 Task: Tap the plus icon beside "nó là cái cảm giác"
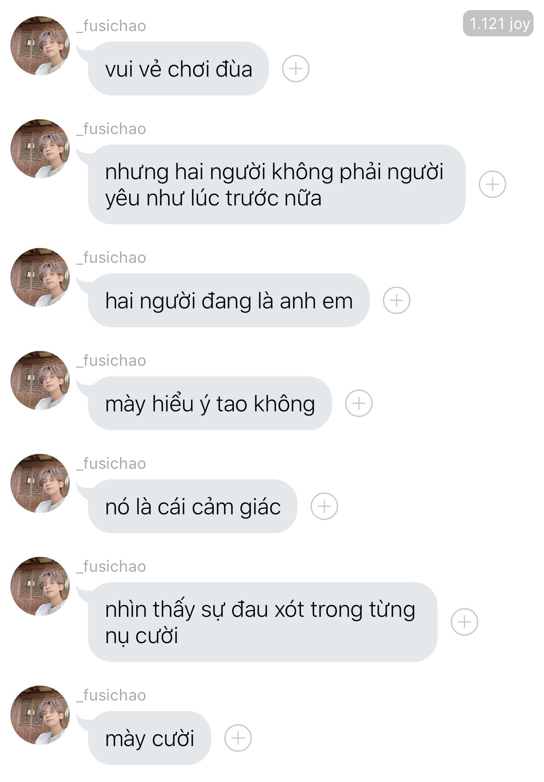pos(324,506)
